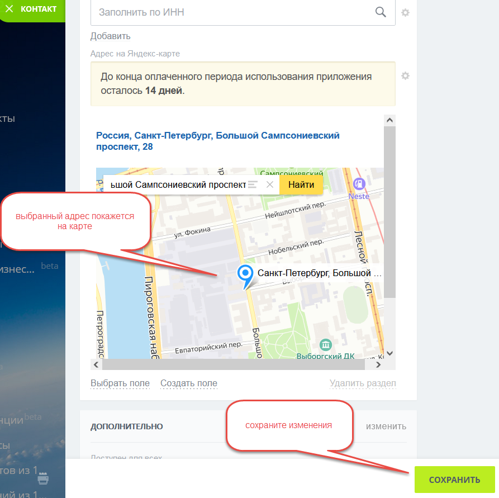The height and width of the screenshot is (498, 499).
Task: Click the horizontal scrollbar thumb
Action: click(233, 364)
